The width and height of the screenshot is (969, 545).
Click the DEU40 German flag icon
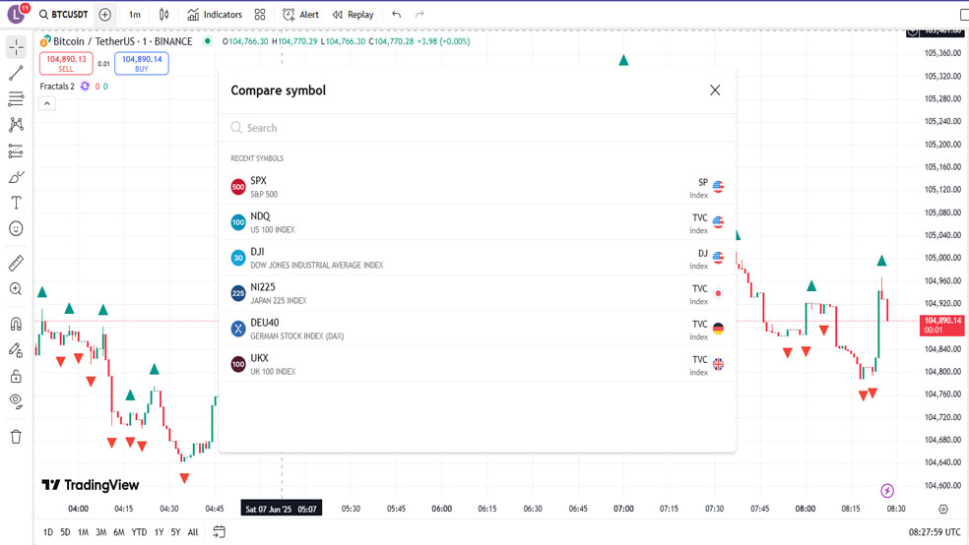coord(718,329)
